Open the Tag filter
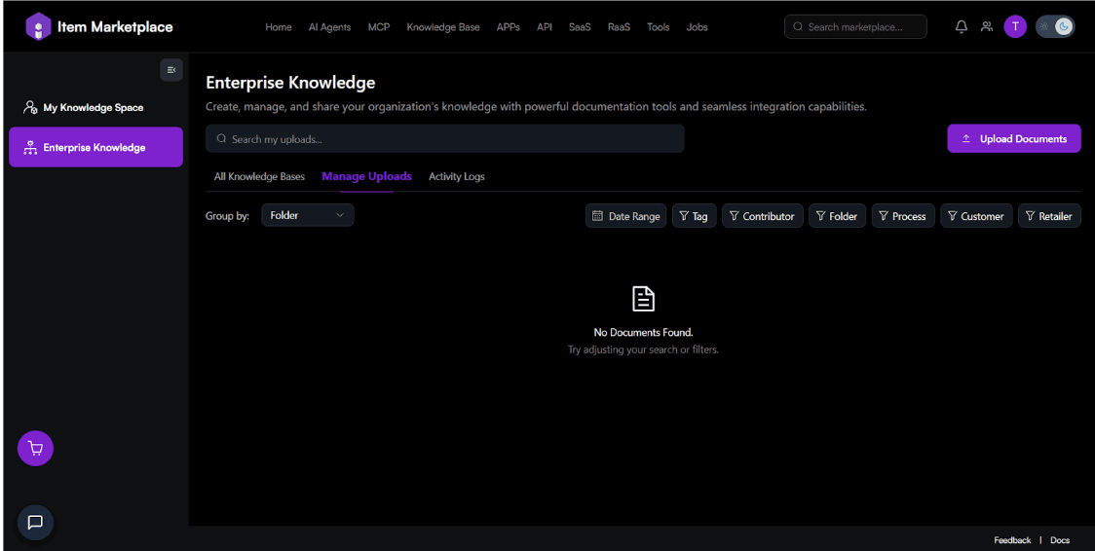Screen dimensions: 1095x551 coord(694,216)
